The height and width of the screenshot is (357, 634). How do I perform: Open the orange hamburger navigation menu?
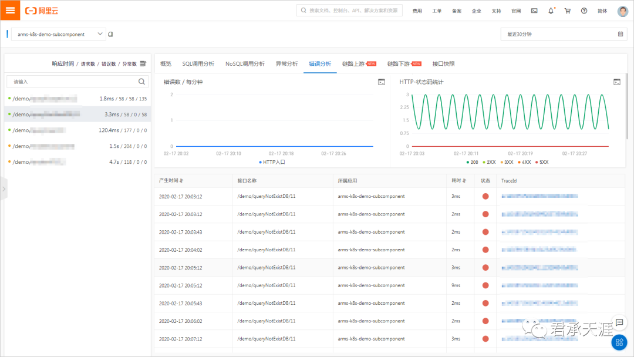tap(10, 11)
